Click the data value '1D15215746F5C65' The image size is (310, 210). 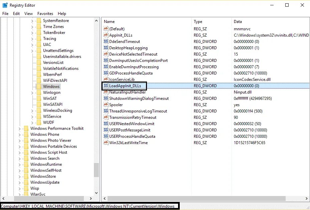(x=250, y=143)
